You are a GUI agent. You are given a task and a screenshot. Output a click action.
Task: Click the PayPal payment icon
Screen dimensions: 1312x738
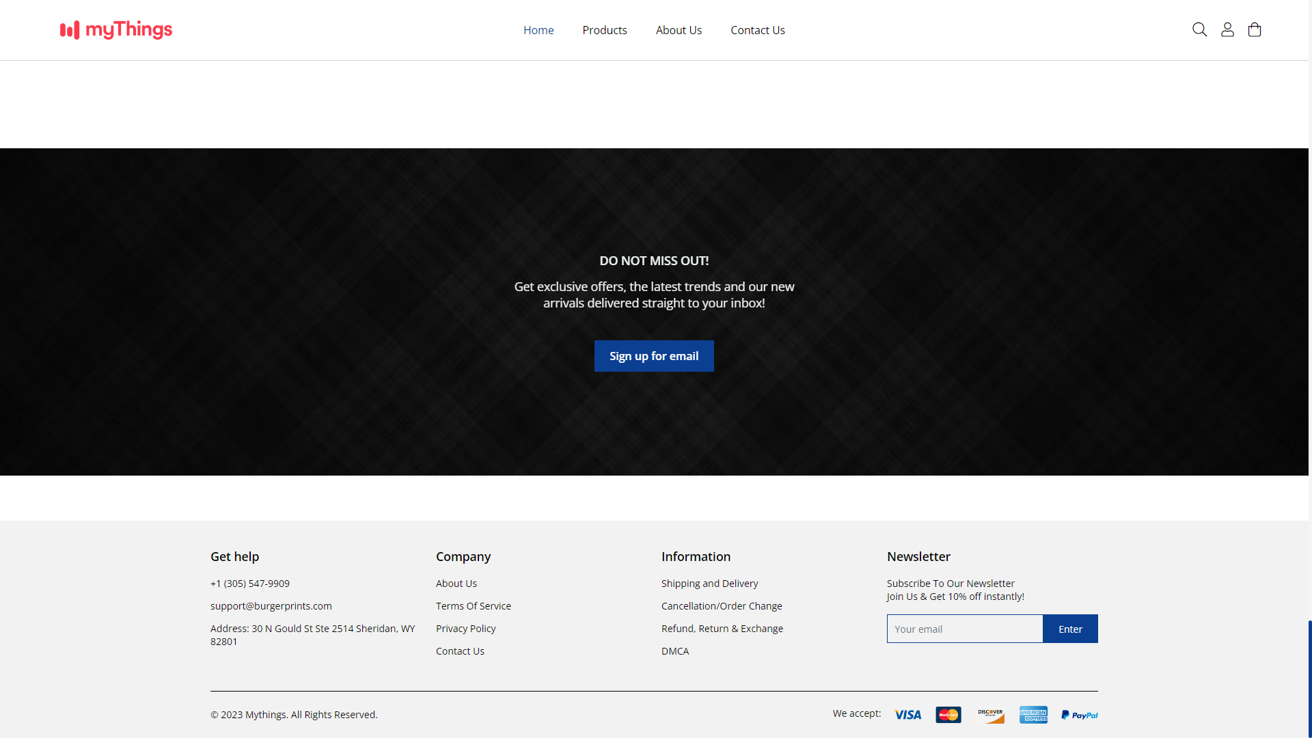coord(1080,715)
